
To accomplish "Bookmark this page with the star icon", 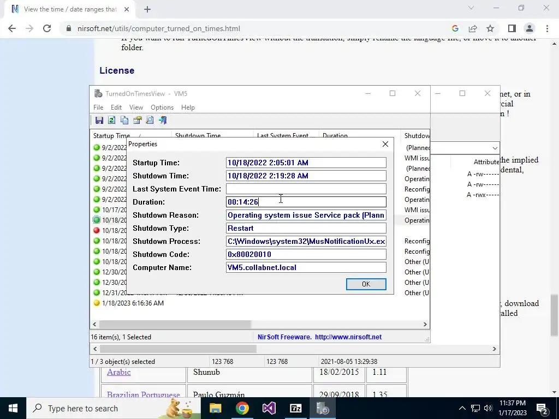I will pyautogui.click(x=490, y=28).
